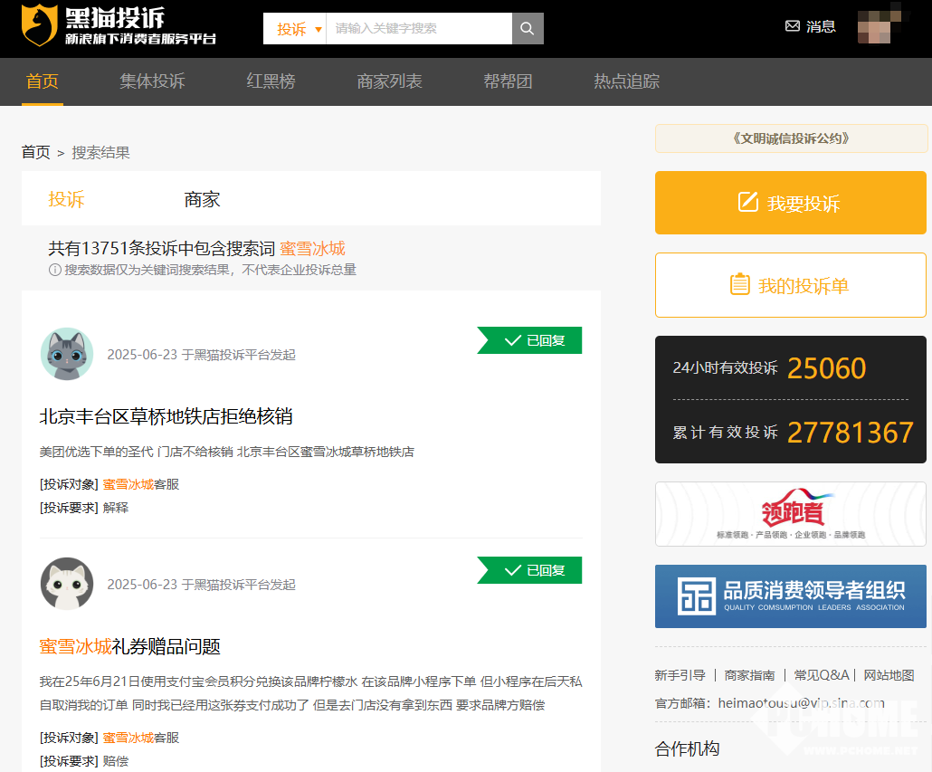
Task: Click the info icon beside search data notice
Action: point(54,270)
